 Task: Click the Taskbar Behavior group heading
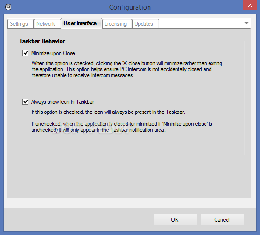pos(42,41)
